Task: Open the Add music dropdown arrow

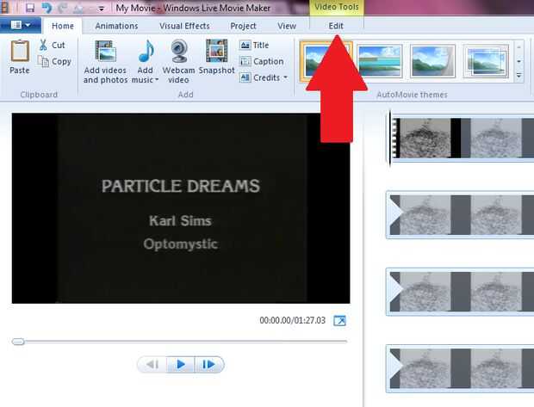Action: [x=157, y=80]
